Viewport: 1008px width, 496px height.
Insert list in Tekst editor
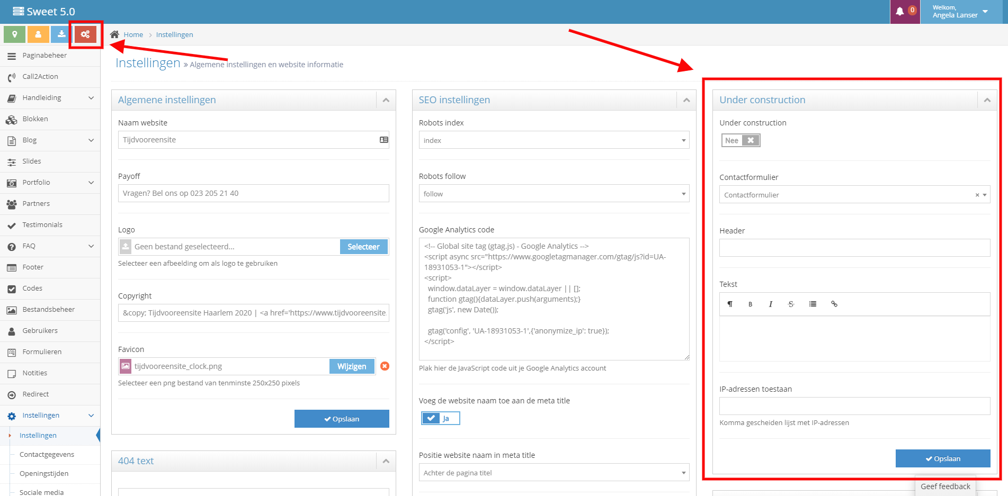click(813, 304)
